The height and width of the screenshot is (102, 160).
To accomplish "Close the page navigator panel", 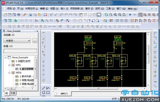I will 37,31.
